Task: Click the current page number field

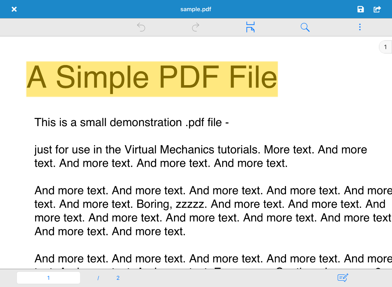Action: click(48, 278)
